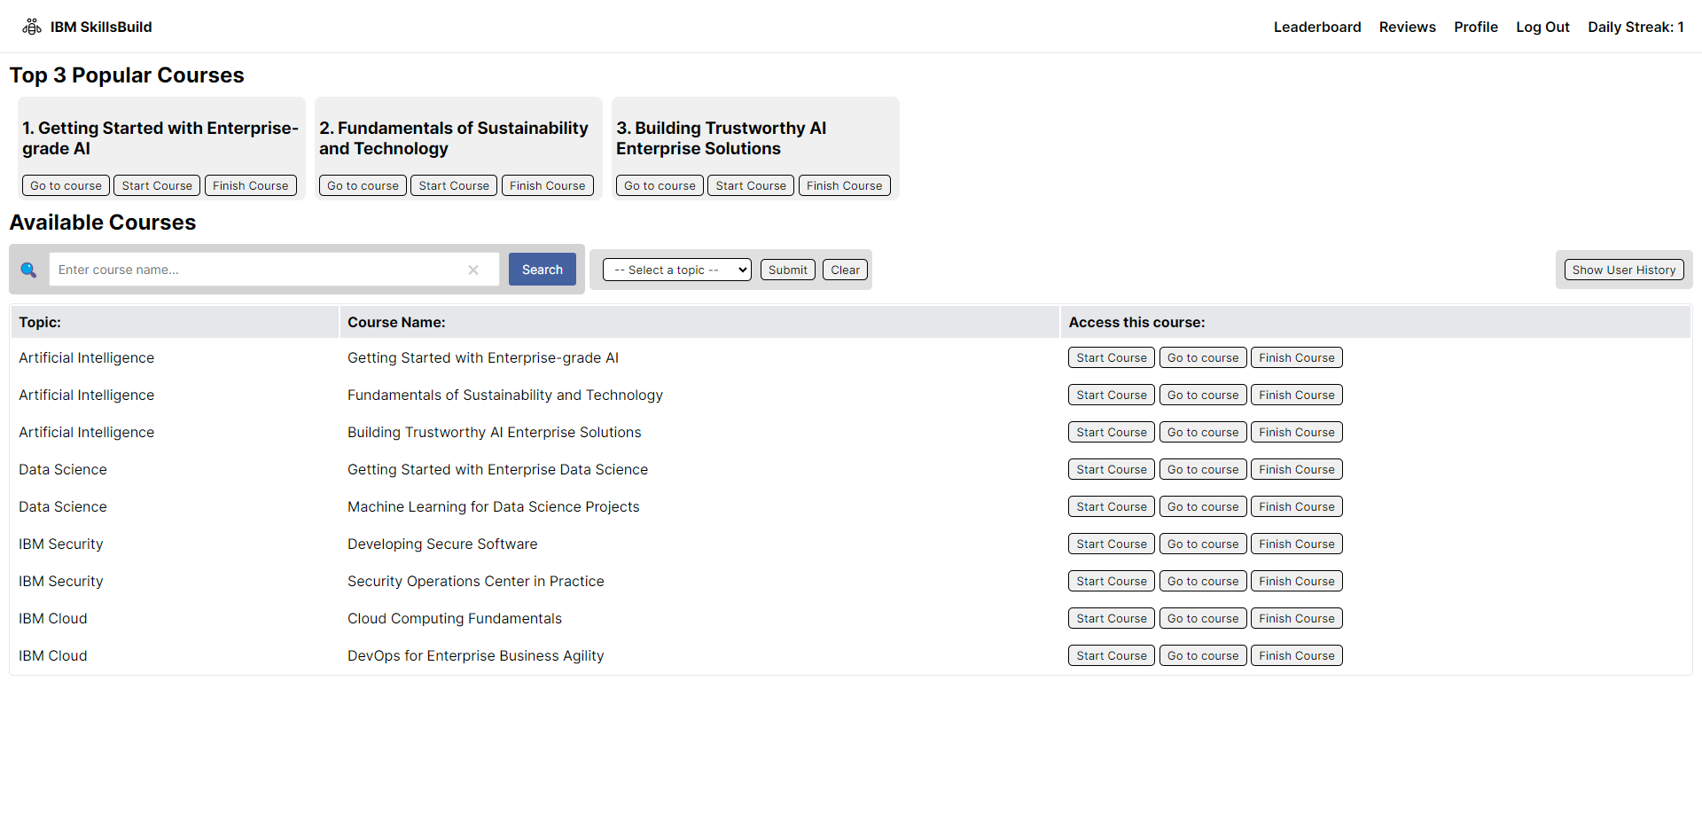Click the Available Courses heading
1702x838 pixels.
[x=103, y=223]
